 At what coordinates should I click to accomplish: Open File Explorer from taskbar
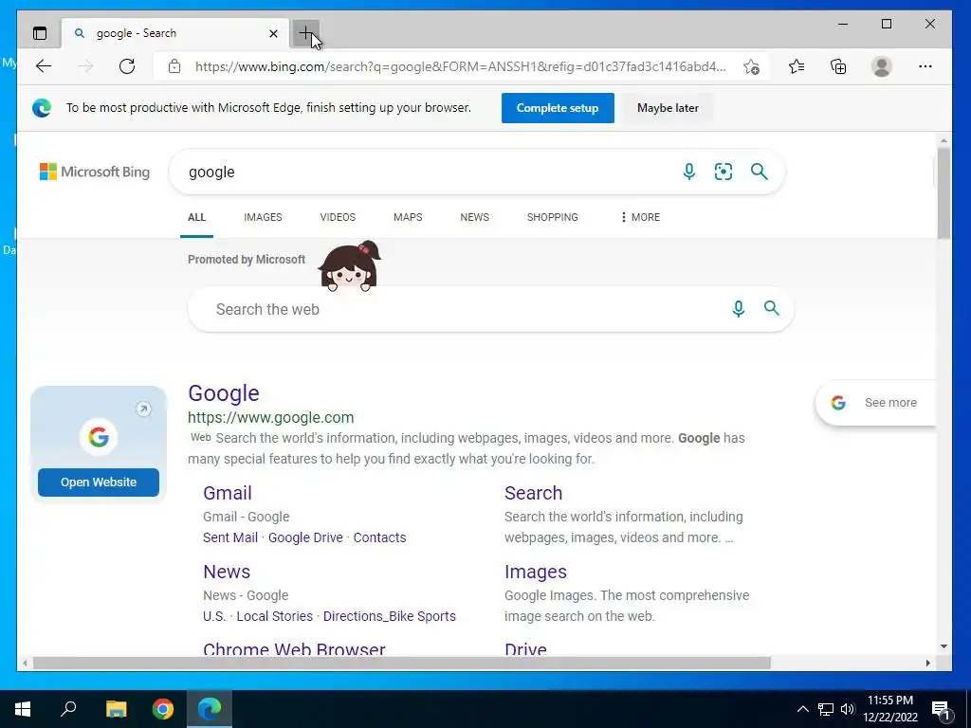pyautogui.click(x=116, y=709)
